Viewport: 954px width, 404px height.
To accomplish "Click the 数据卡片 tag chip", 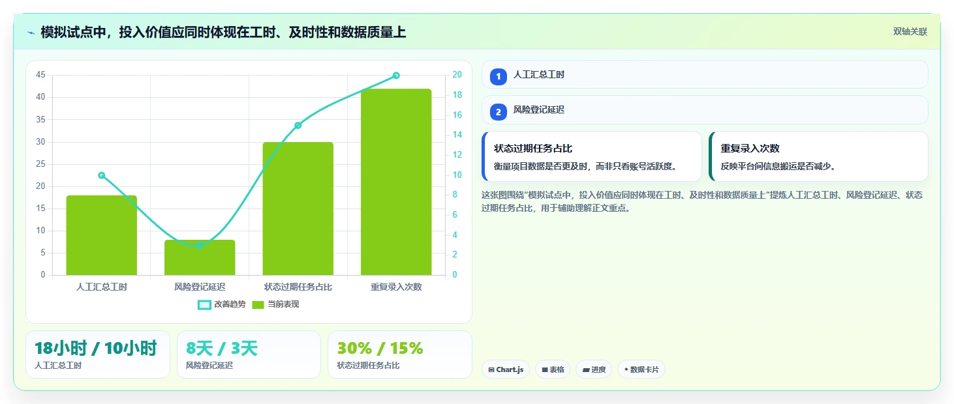I will tap(641, 369).
